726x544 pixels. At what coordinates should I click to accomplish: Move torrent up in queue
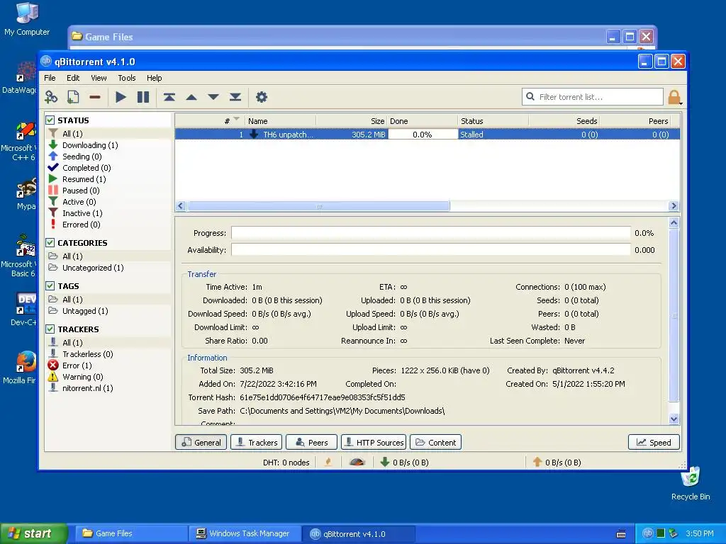click(x=191, y=97)
